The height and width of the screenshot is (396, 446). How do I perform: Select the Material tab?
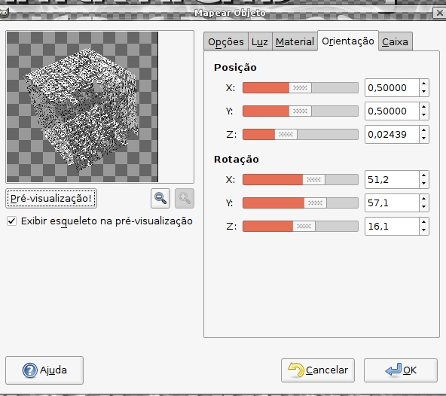click(x=295, y=42)
